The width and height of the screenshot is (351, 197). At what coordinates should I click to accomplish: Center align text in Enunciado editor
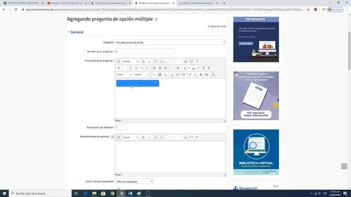[x=160, y=68]
